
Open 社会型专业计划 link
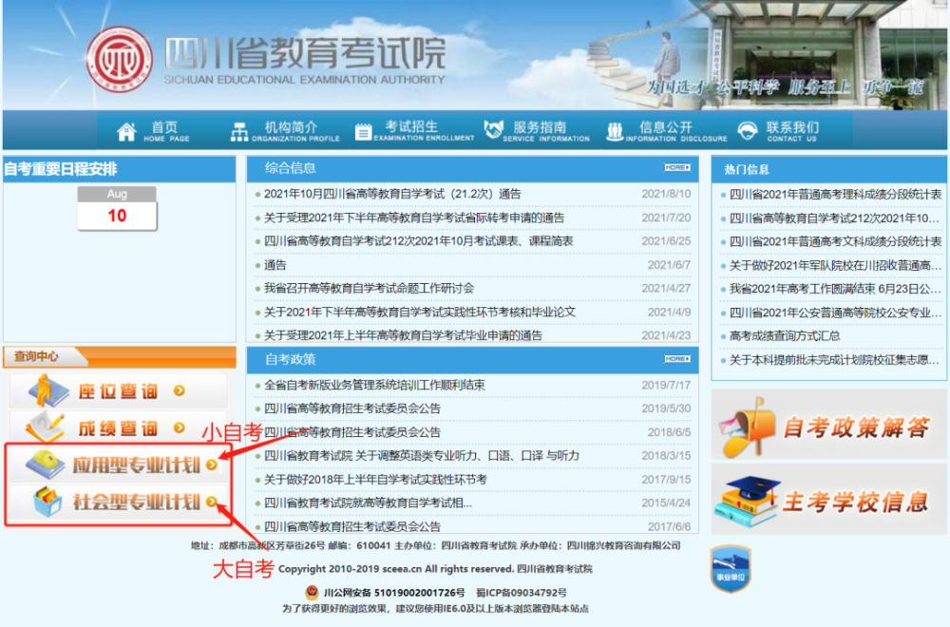coord(118,502)
